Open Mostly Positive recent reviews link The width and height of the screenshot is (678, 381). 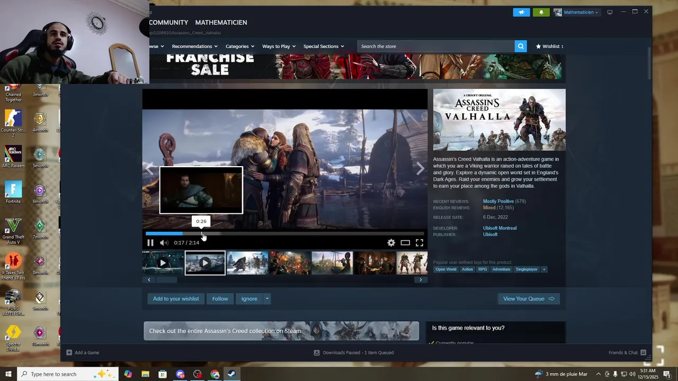(x=498, y=201)
